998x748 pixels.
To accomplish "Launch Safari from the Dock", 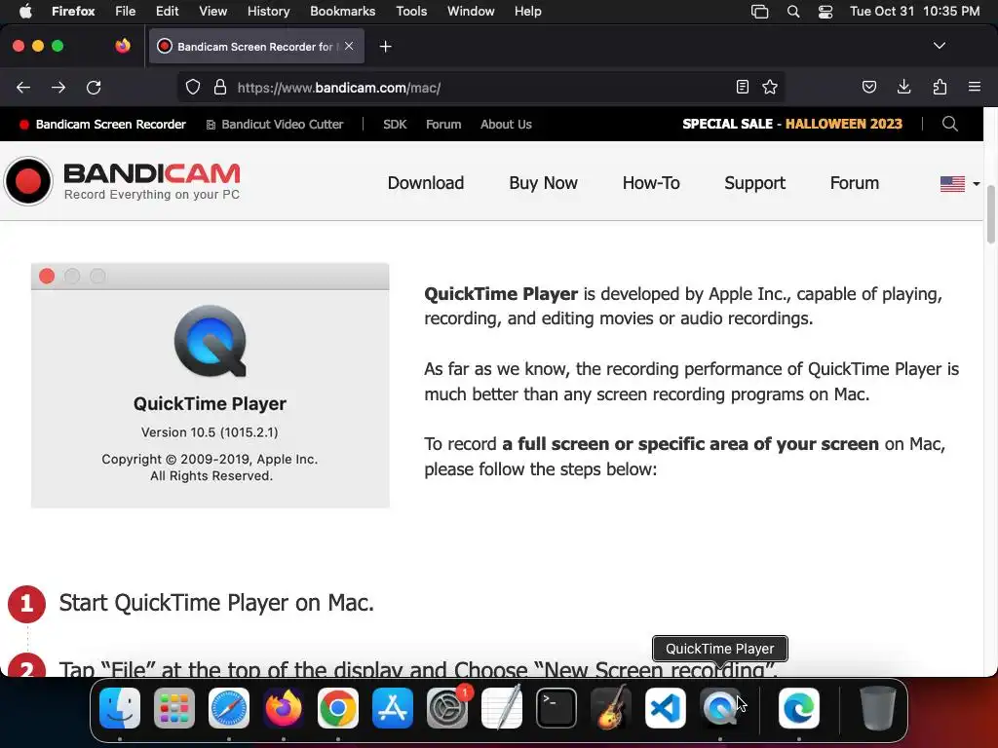I will 229,708.
